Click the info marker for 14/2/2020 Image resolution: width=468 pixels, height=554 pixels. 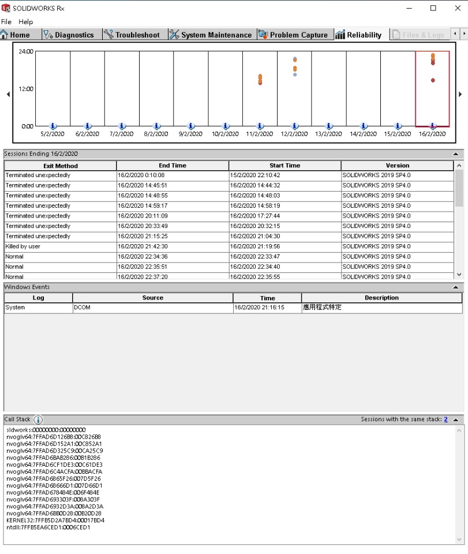pyautogui.click(x=364, y=126)
